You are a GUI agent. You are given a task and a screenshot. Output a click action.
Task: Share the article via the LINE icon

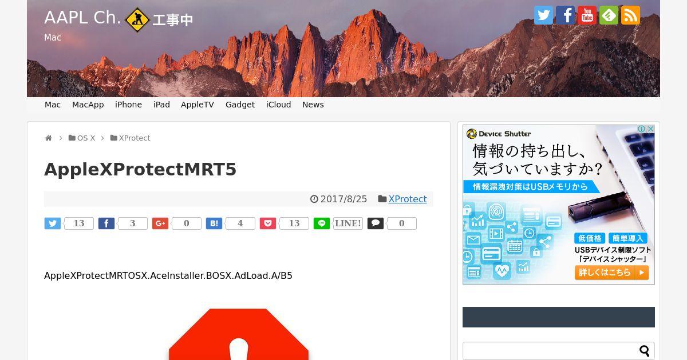(x=322, y=223)
